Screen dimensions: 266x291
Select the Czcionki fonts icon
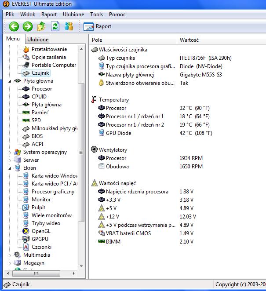[x=26, y=247]
